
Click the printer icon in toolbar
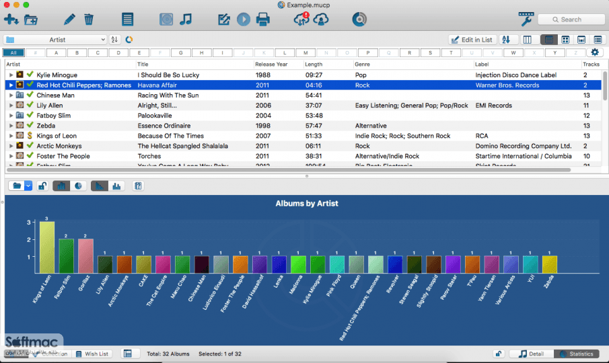tap(263, 19)
